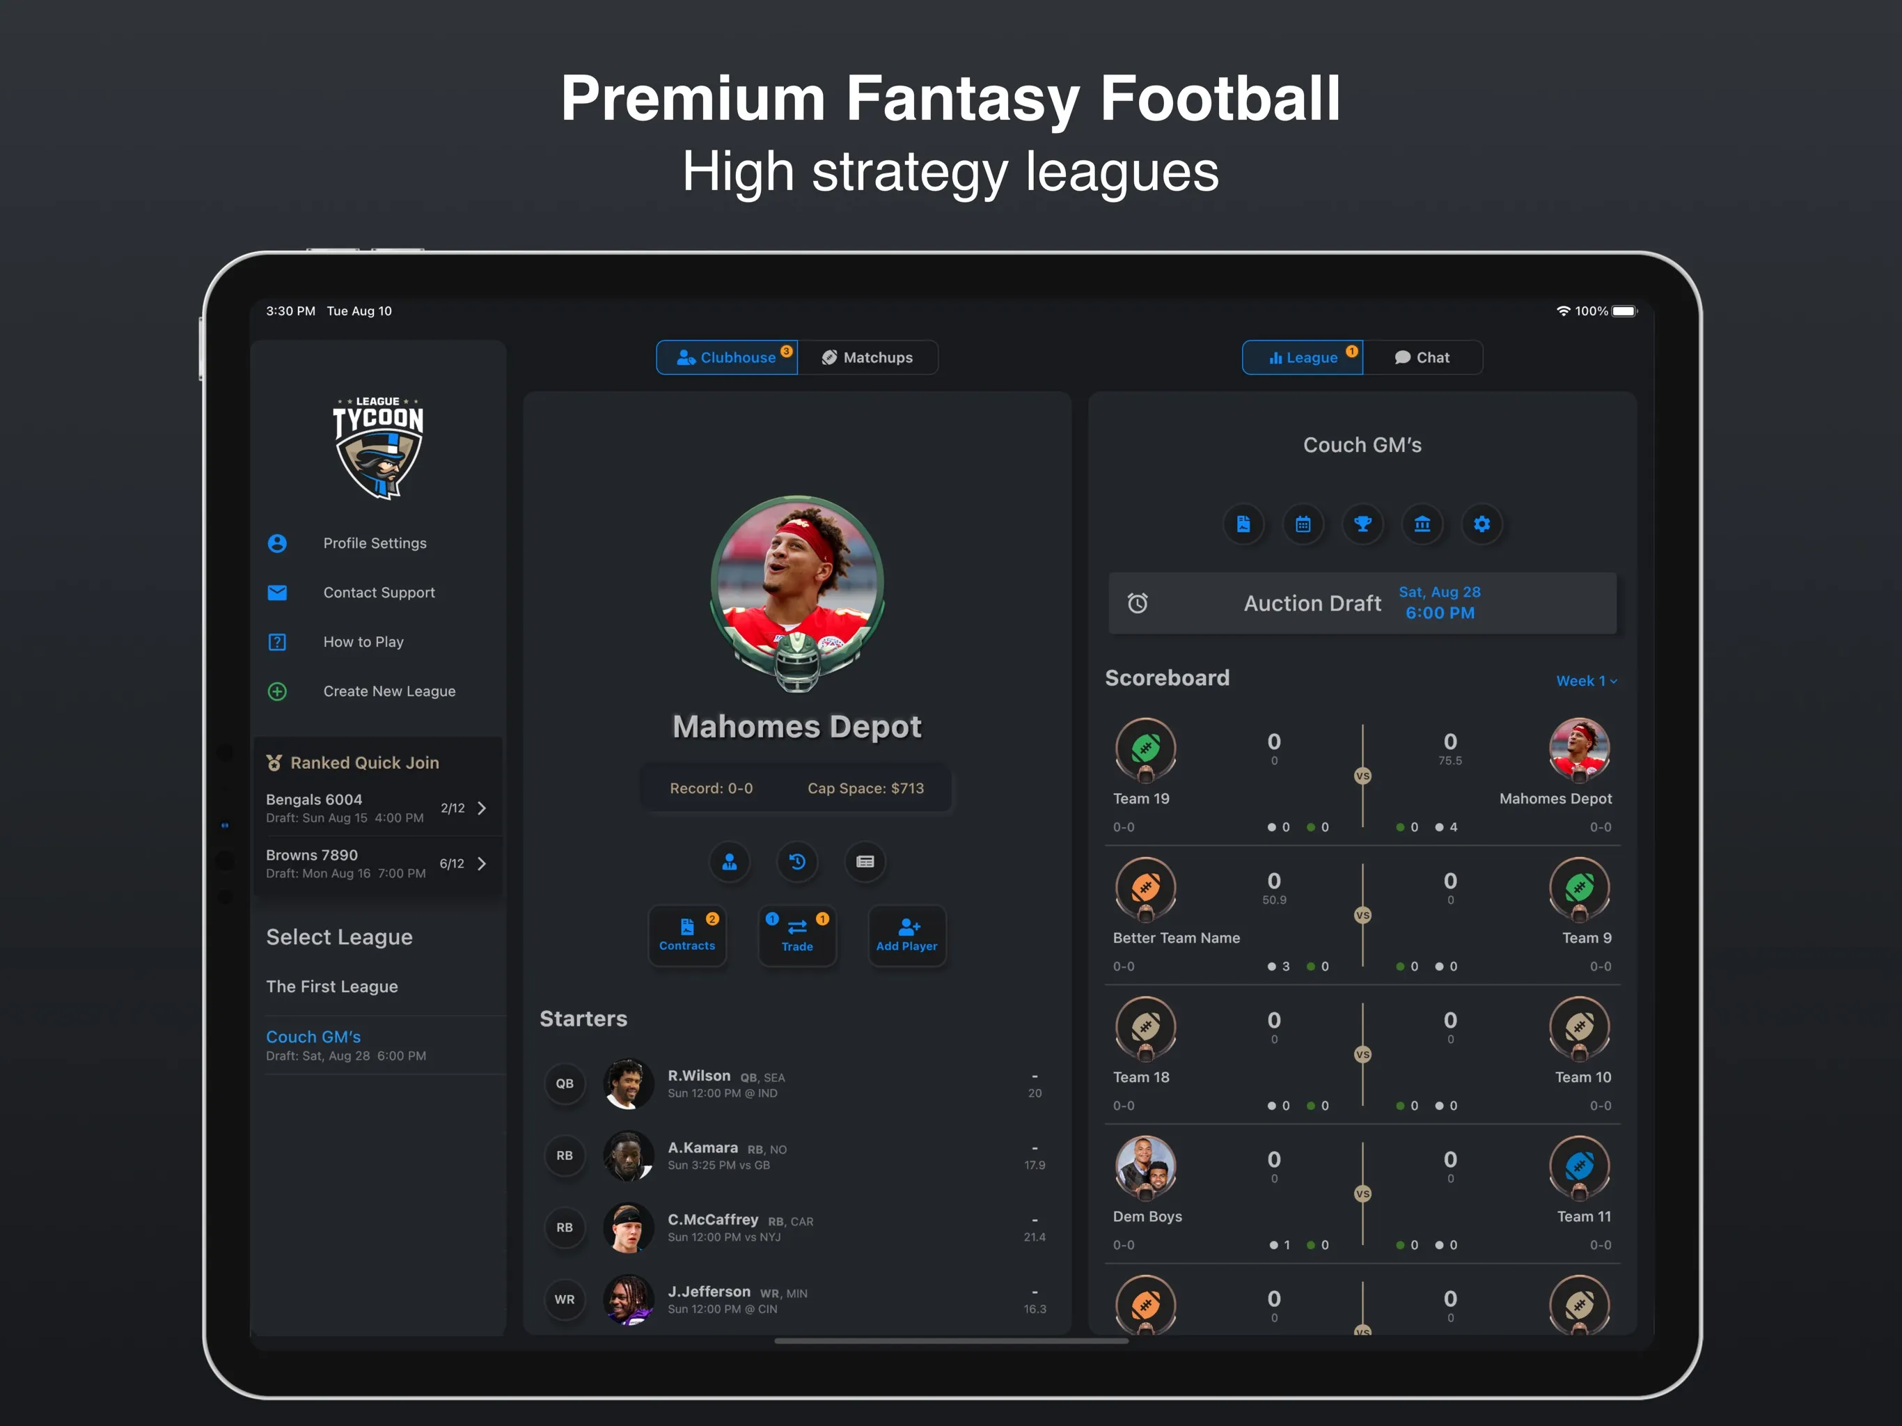The width and height of the screenshot is (1902, 1426).
Task: Select How to Play from sidebar menu
Action: [x=364, y=641]
